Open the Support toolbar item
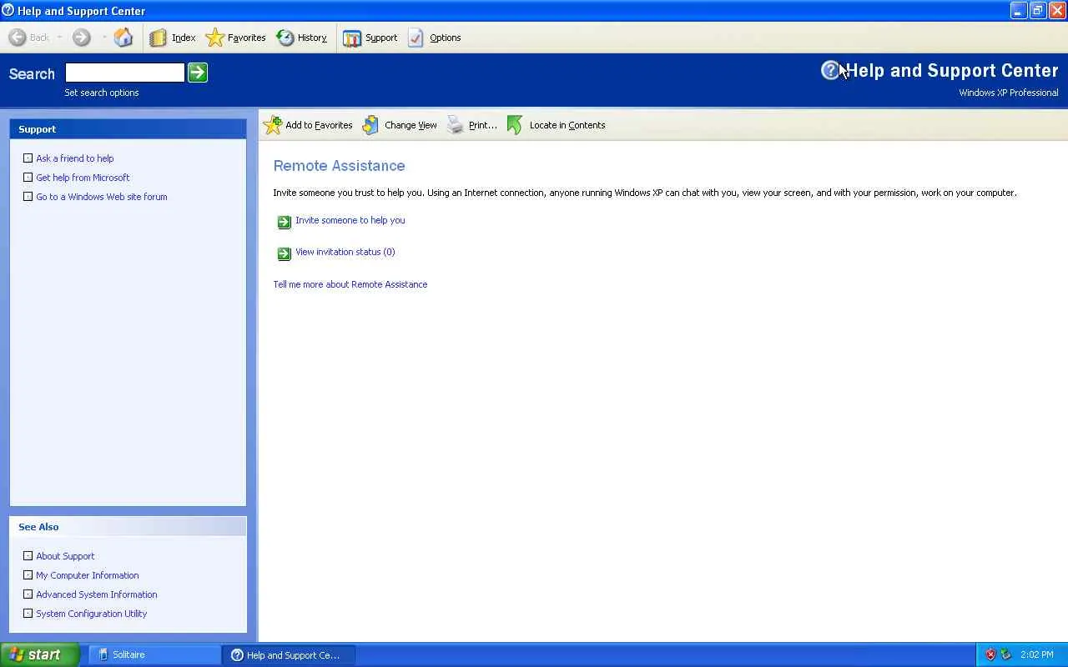 pyautogui.click(x=370, y=38)
